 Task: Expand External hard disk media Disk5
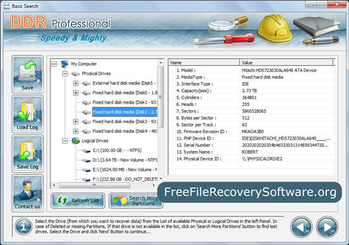[x=76, y=83]
